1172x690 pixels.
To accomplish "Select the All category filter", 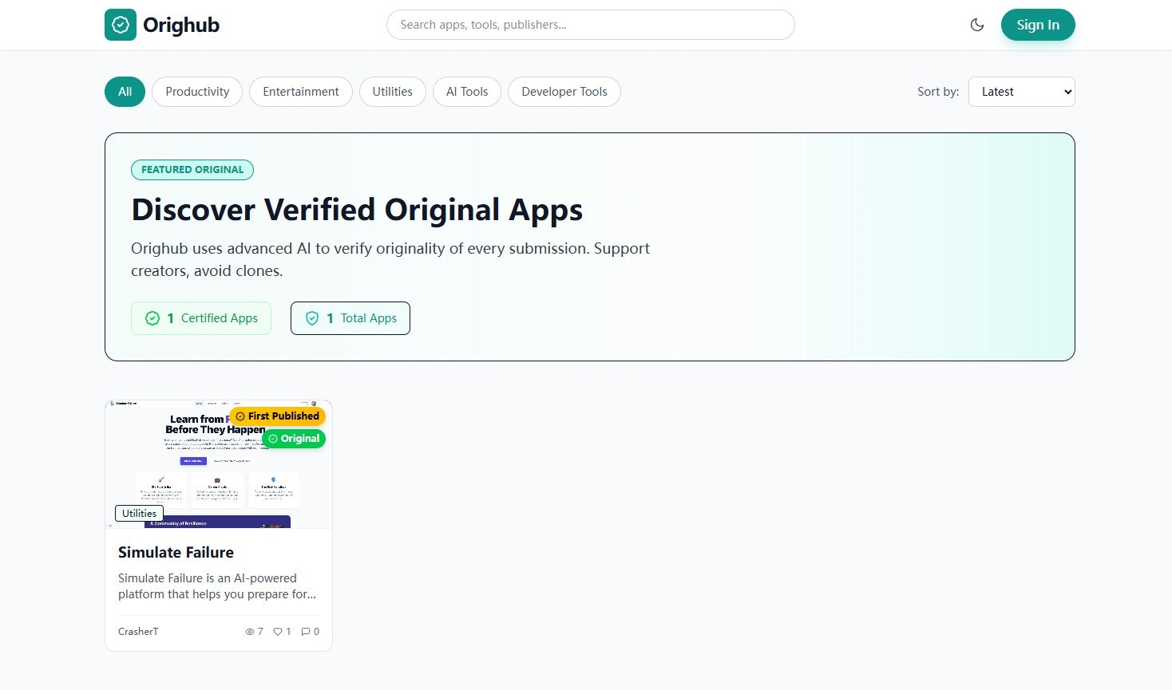I will point(124,91).
